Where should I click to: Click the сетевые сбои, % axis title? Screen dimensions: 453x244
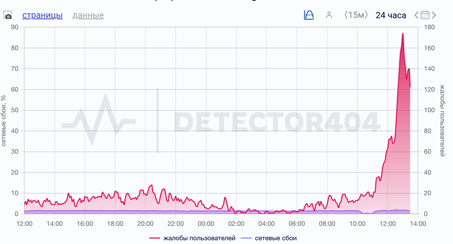pyautogui.click(x=4, y=120)
